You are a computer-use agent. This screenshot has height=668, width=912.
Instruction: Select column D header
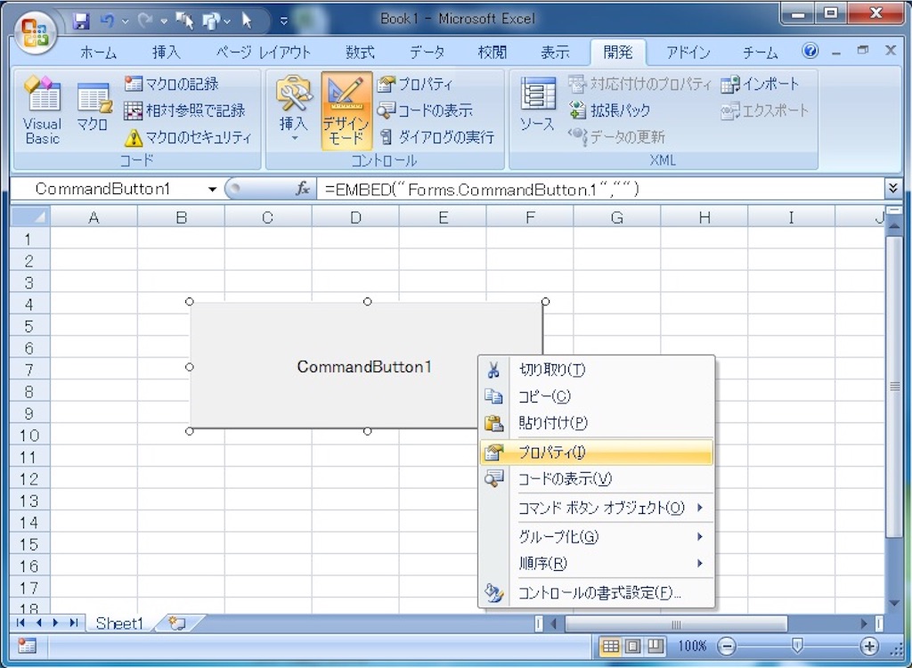point(355,217)
